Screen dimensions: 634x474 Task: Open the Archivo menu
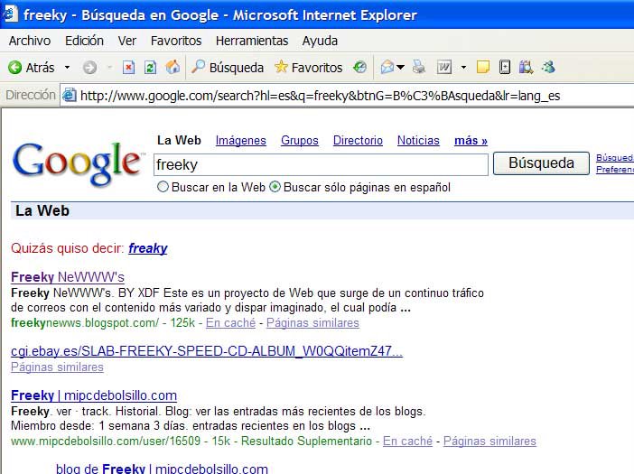click(x=30, y=41)
